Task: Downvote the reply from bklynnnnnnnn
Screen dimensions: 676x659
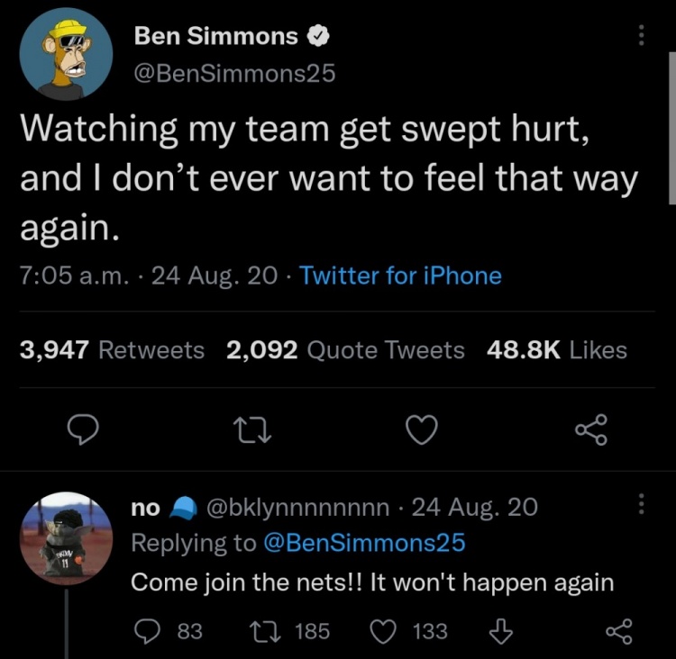Action: [499, 631]
